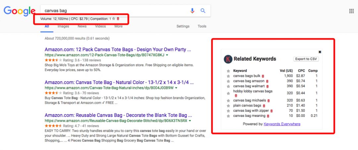
Task: Open the Keywords Everywhere link
Action: [x=282, y=124]
